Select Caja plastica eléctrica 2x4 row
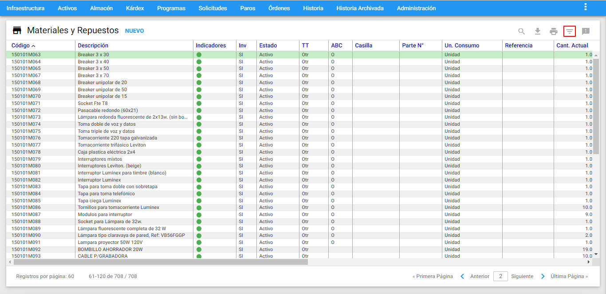 click(299, 152)
